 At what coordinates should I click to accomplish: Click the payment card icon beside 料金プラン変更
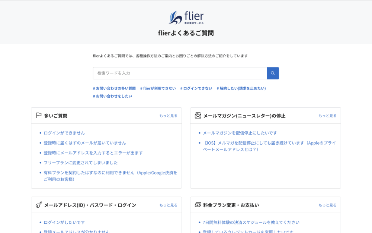click(198, 205)
